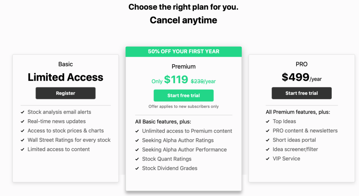Click checkmark beside Short ideas portal
Viewport: 359px width, 196px height.
267,140
